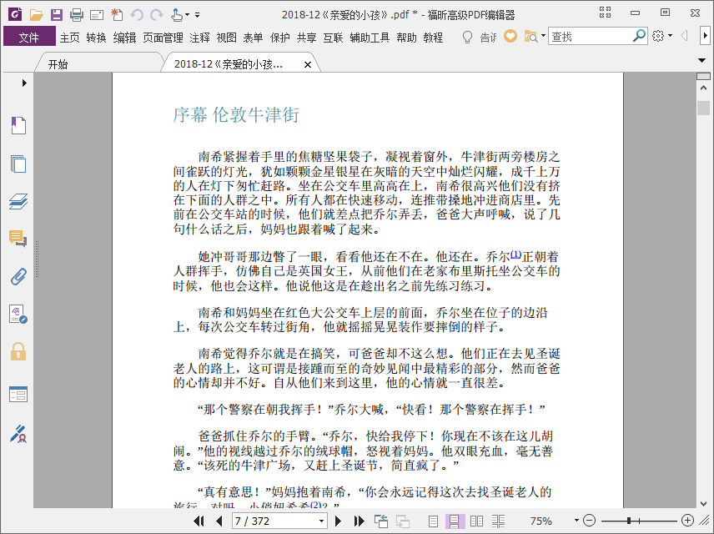The width and height of the screenshot is (714, 534).
Task: Switch to the 主页 ribbon tab
Action: click(x=70, y=38)
